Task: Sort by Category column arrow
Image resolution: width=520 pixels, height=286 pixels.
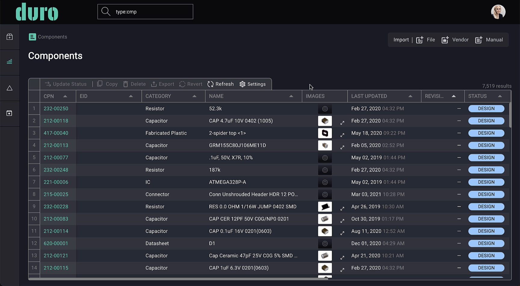Action: [x=194, y=96]
